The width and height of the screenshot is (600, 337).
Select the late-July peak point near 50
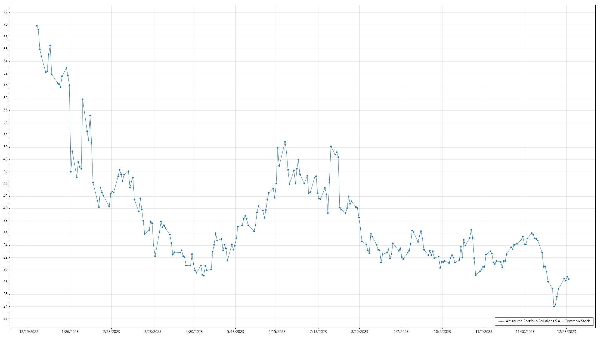[331, 146]
